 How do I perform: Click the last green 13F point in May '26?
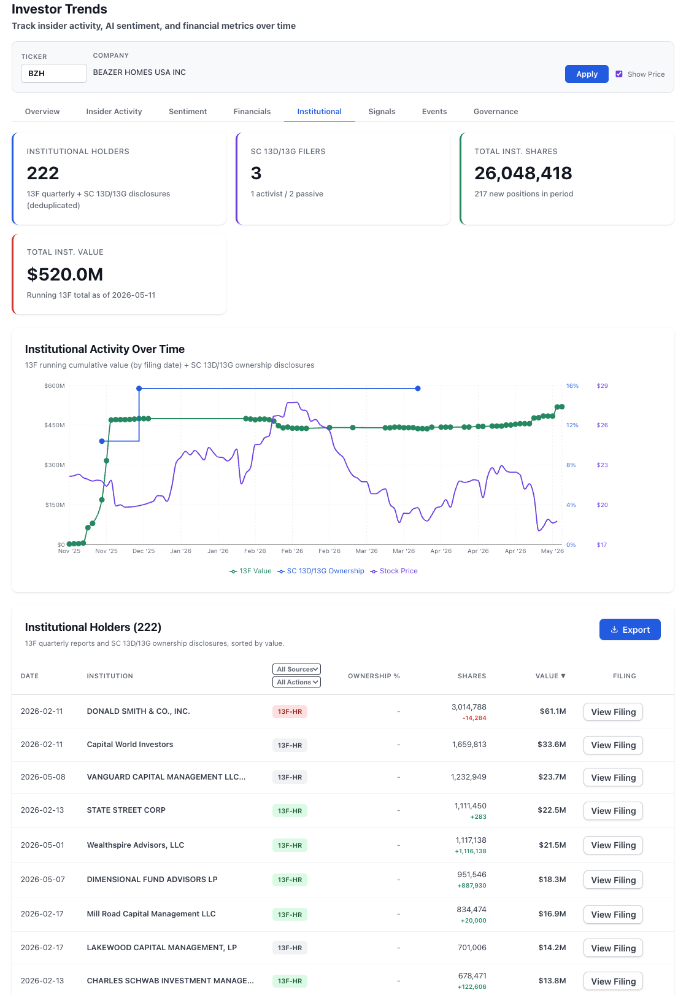tap(561, 407)
